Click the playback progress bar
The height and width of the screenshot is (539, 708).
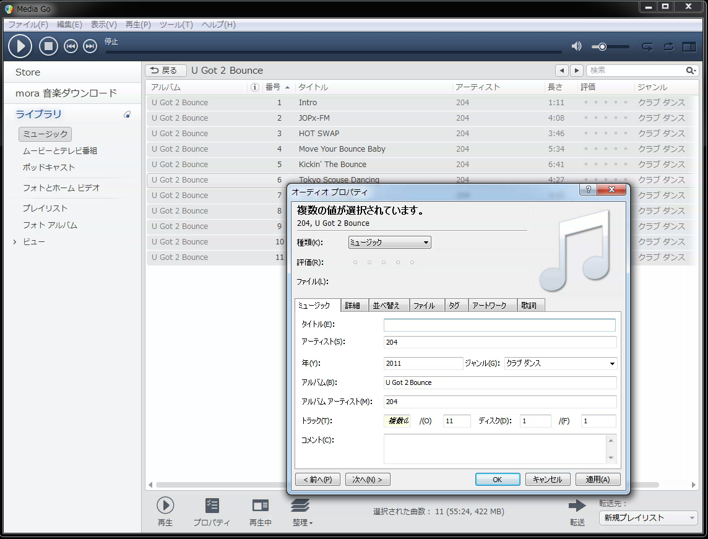click(x=333, y=53)
